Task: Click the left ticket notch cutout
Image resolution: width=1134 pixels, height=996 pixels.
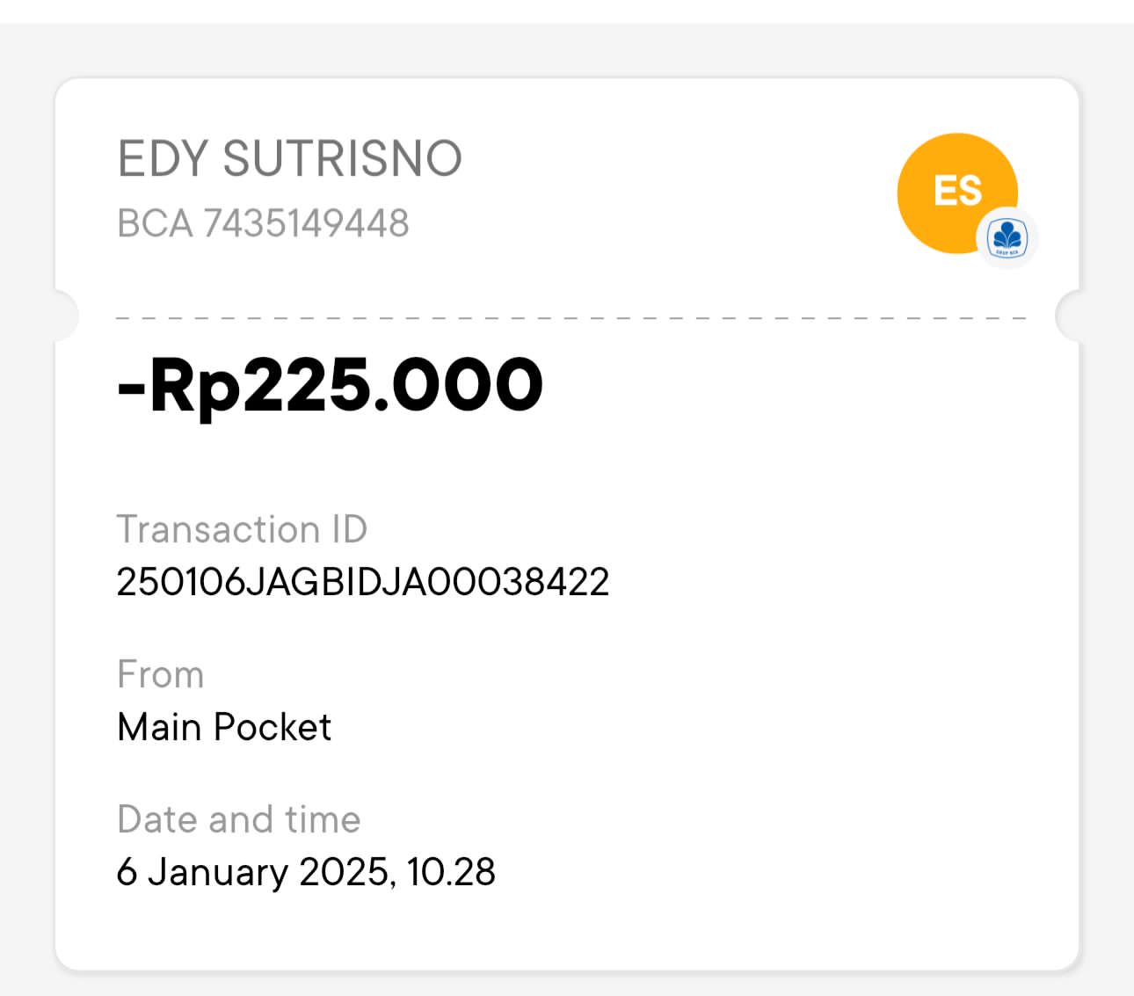Action: (63, 315)
